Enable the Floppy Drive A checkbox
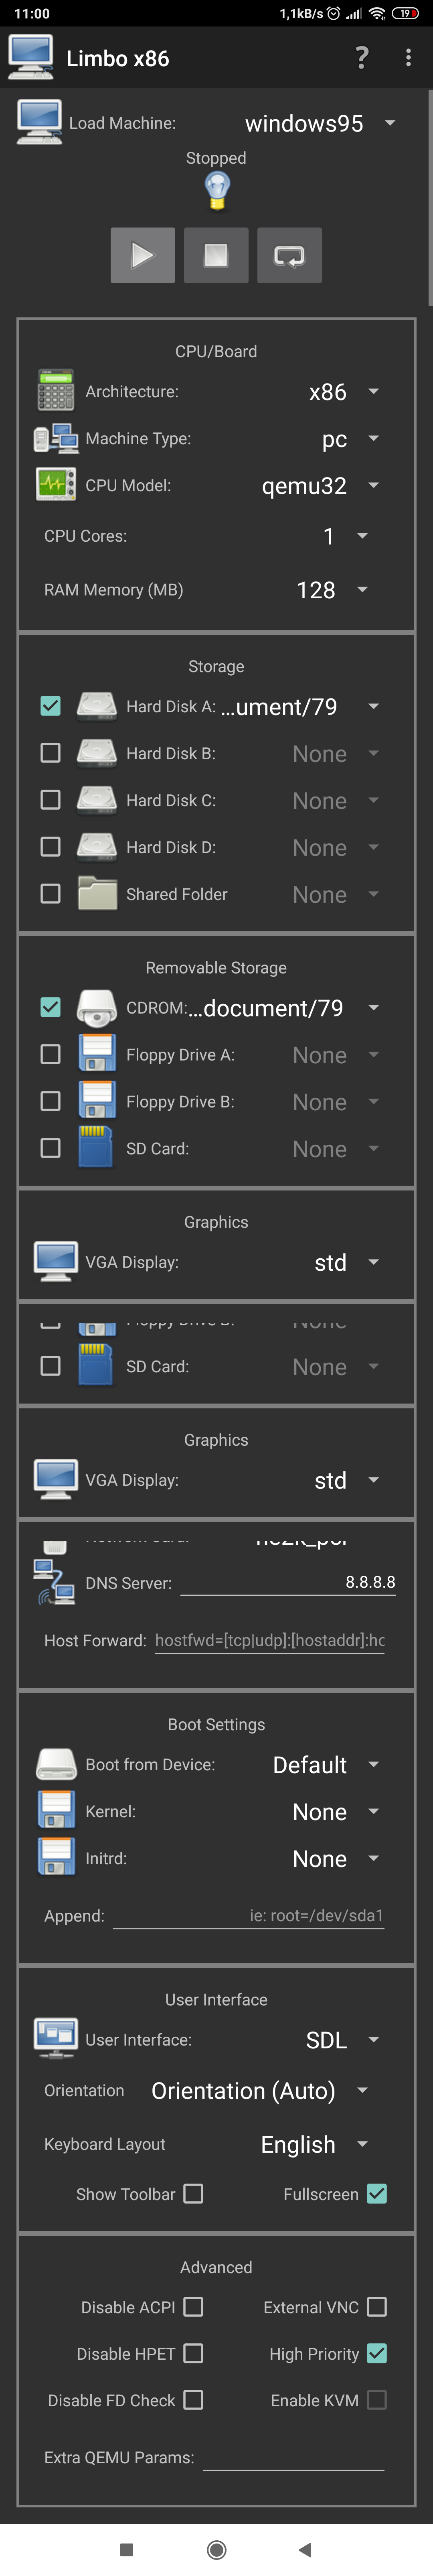The width and height of the screenshot is (433, 2576). (50, 1054)
